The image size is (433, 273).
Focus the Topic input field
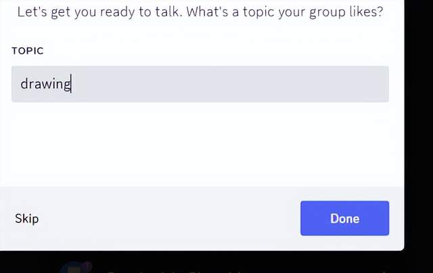[200, 84]
